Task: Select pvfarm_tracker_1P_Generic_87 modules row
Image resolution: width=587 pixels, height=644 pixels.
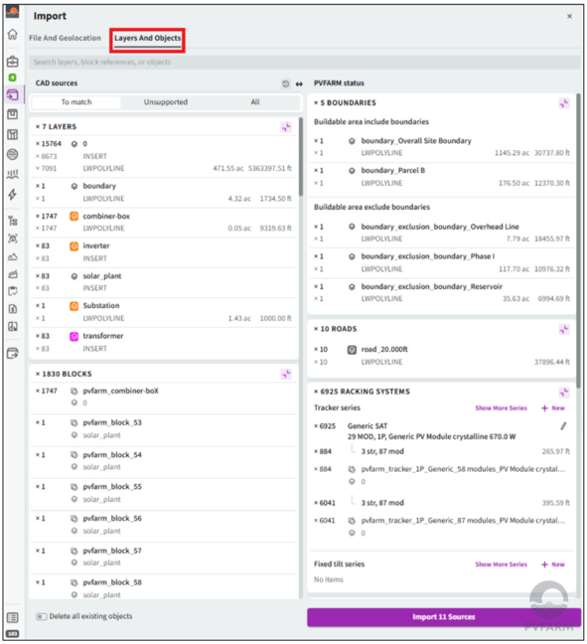Action: point(442,527)
